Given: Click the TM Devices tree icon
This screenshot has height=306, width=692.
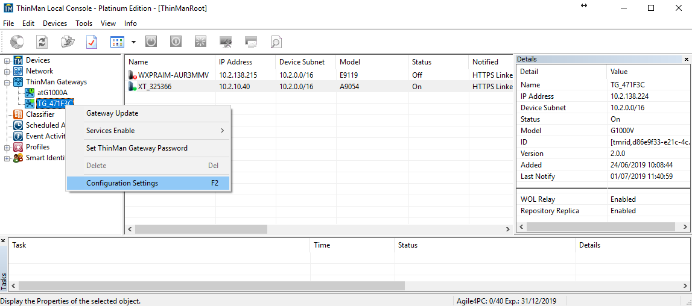Looking at the screenshot, I should pyautogui.click(x=18, y=60).
